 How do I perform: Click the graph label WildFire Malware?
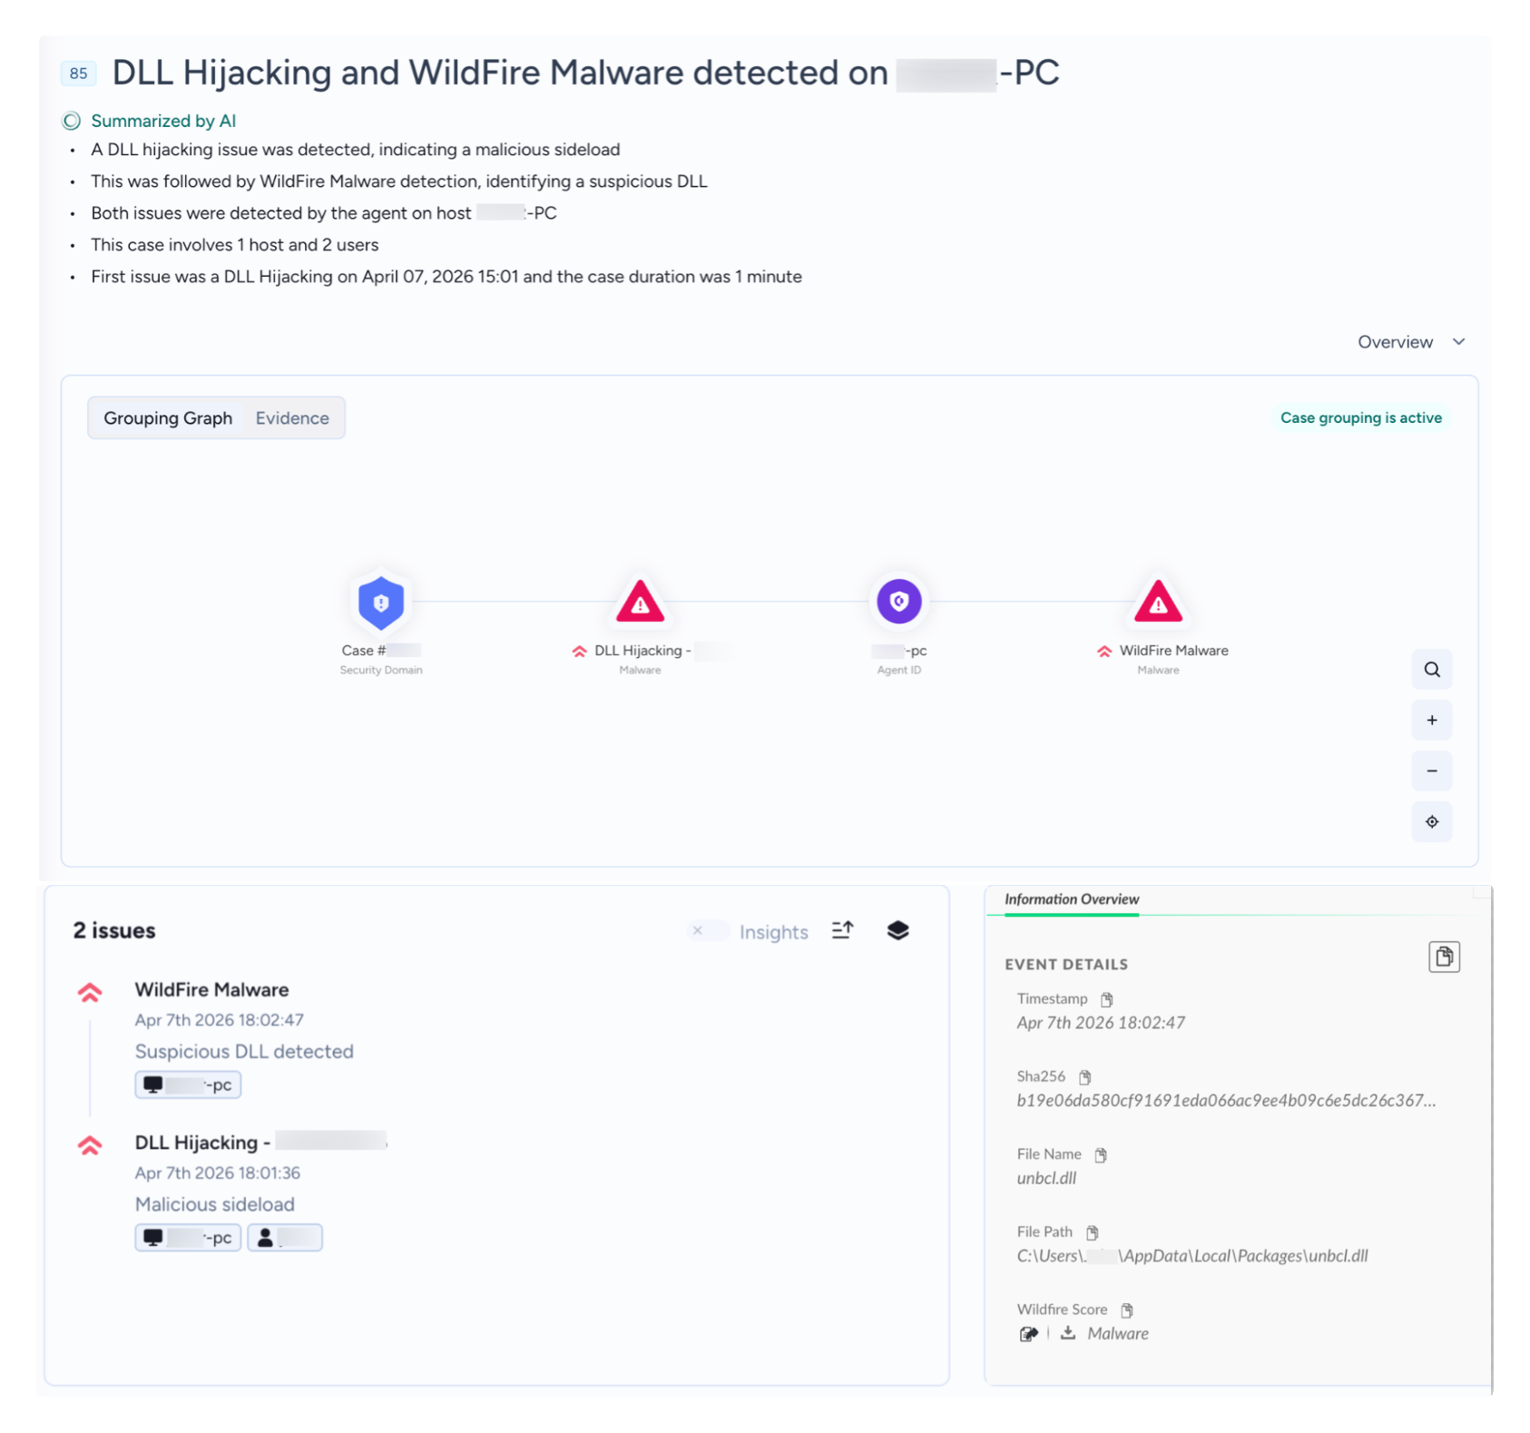click(x=1173, y=651)
